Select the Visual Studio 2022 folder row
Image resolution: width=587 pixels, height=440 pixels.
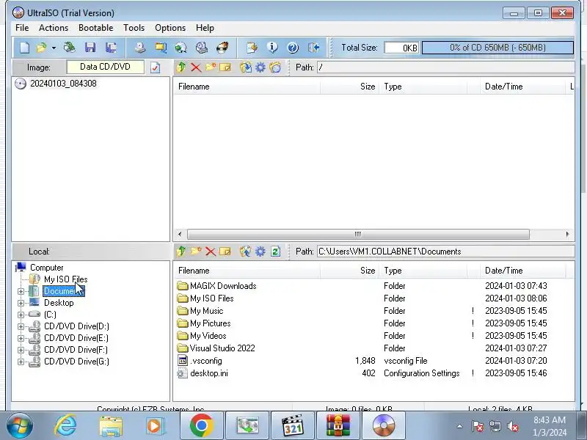[x=373, y=348]
